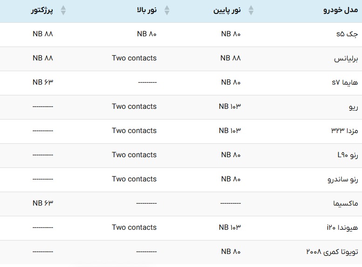Select the برلیانس car model cell
Viewport: 362px width, 267px height.
click(346, 59)
